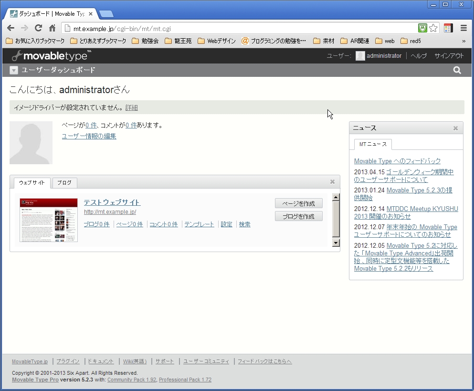The height and width of the screenshot is (391, 474).
Task: Select the MTニュース tab
Action: [x=373, y=144]
